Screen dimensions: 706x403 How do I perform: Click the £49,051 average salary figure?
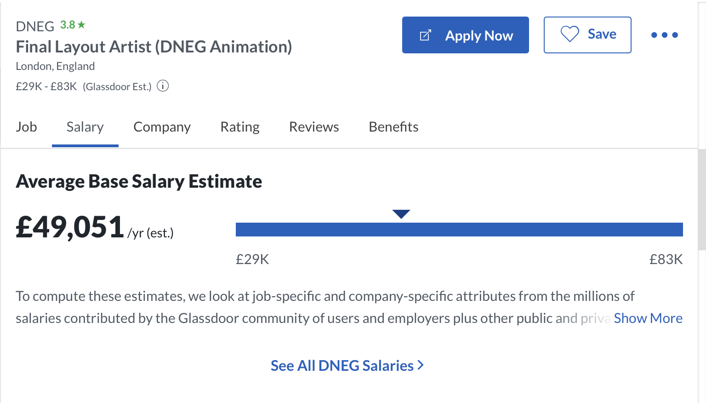(70, 227)
